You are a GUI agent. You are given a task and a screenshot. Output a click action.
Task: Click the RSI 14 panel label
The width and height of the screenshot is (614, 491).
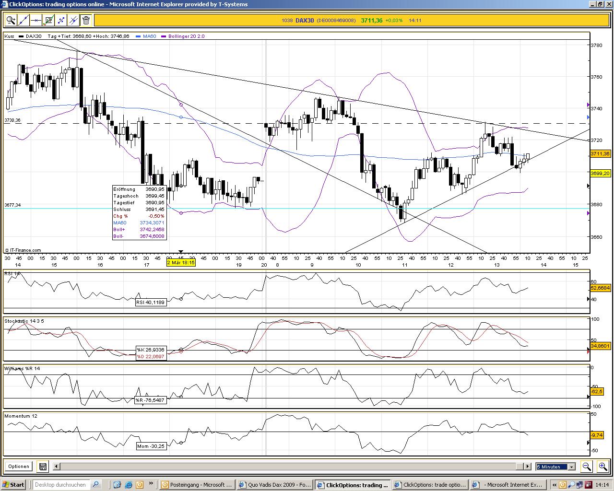coord(12,273)
